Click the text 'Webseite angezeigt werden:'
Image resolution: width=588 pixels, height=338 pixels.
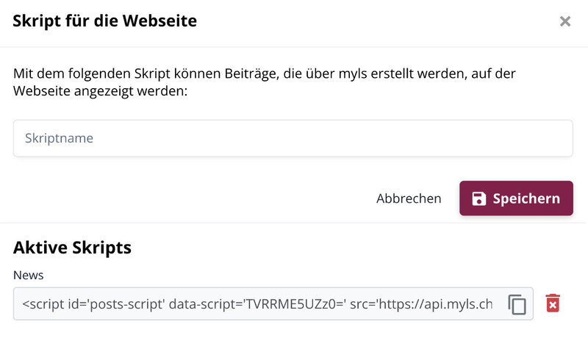[x=100, y=91]
